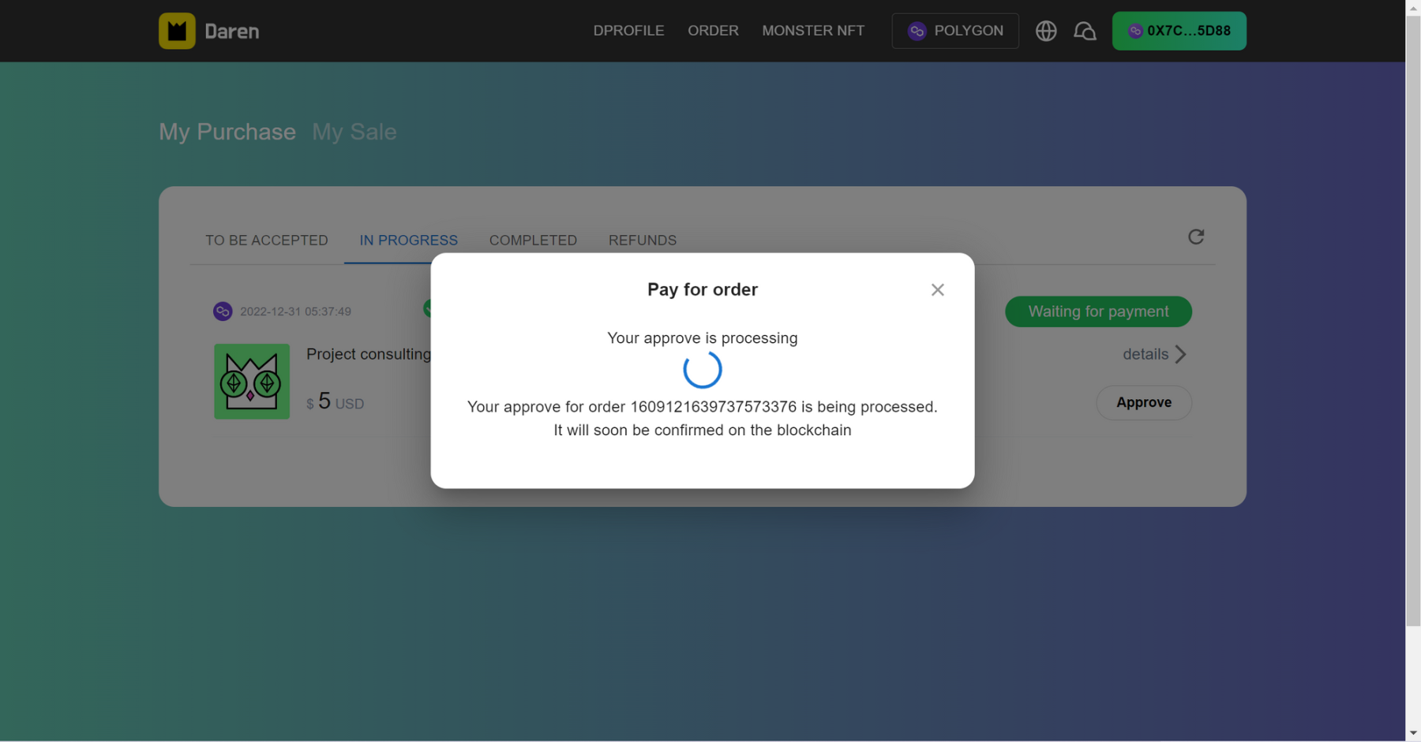The image size is (1421, 742).
Task: Click the Waiting for payment badge
Action: pyautogui.click(x=1097, y=311)
